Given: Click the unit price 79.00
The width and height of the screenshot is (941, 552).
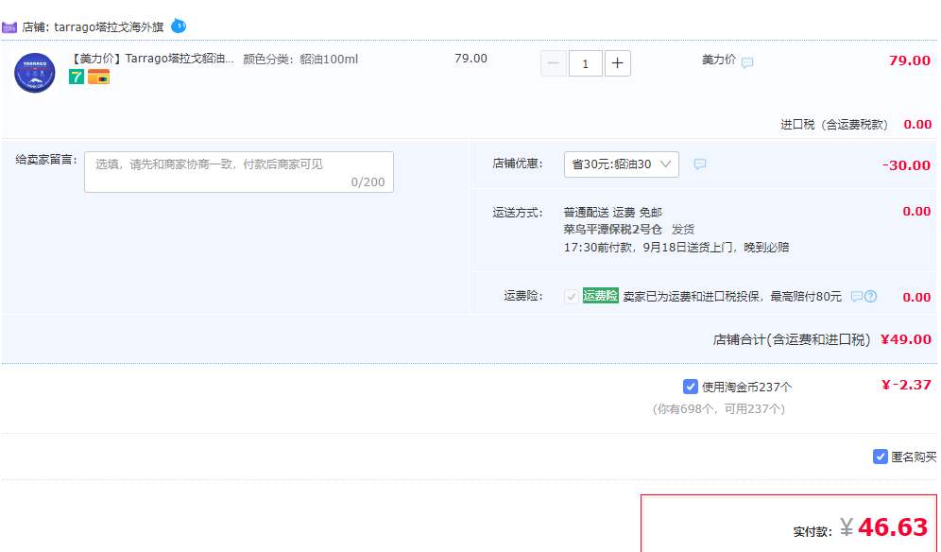Looking at the screenshot, I should 470,59.
